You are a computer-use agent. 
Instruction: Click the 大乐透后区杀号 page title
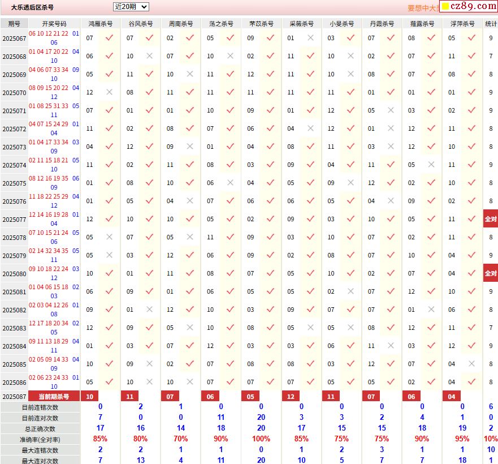[x=32, y=7]
